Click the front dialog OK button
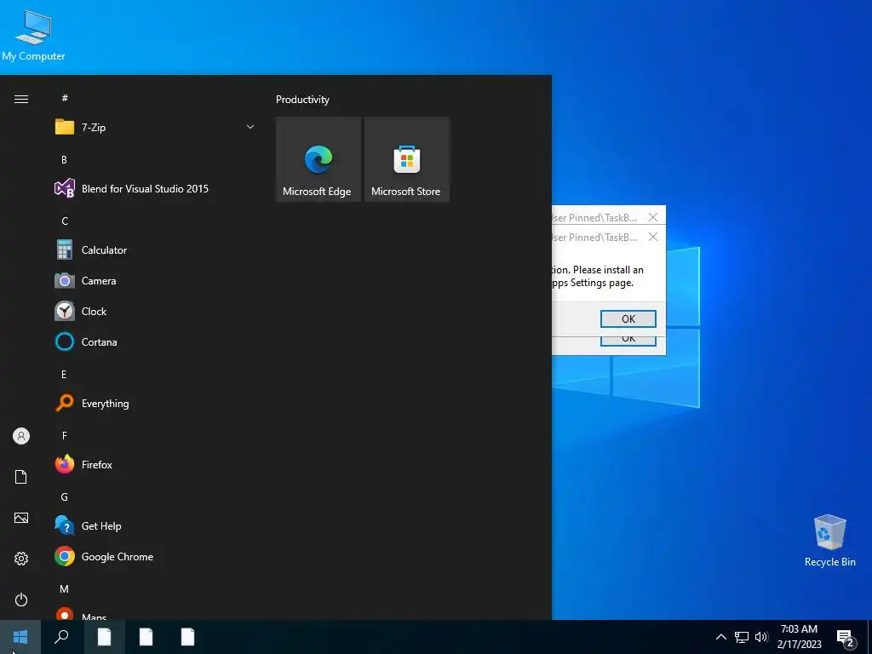 click(x=628, y=318)
